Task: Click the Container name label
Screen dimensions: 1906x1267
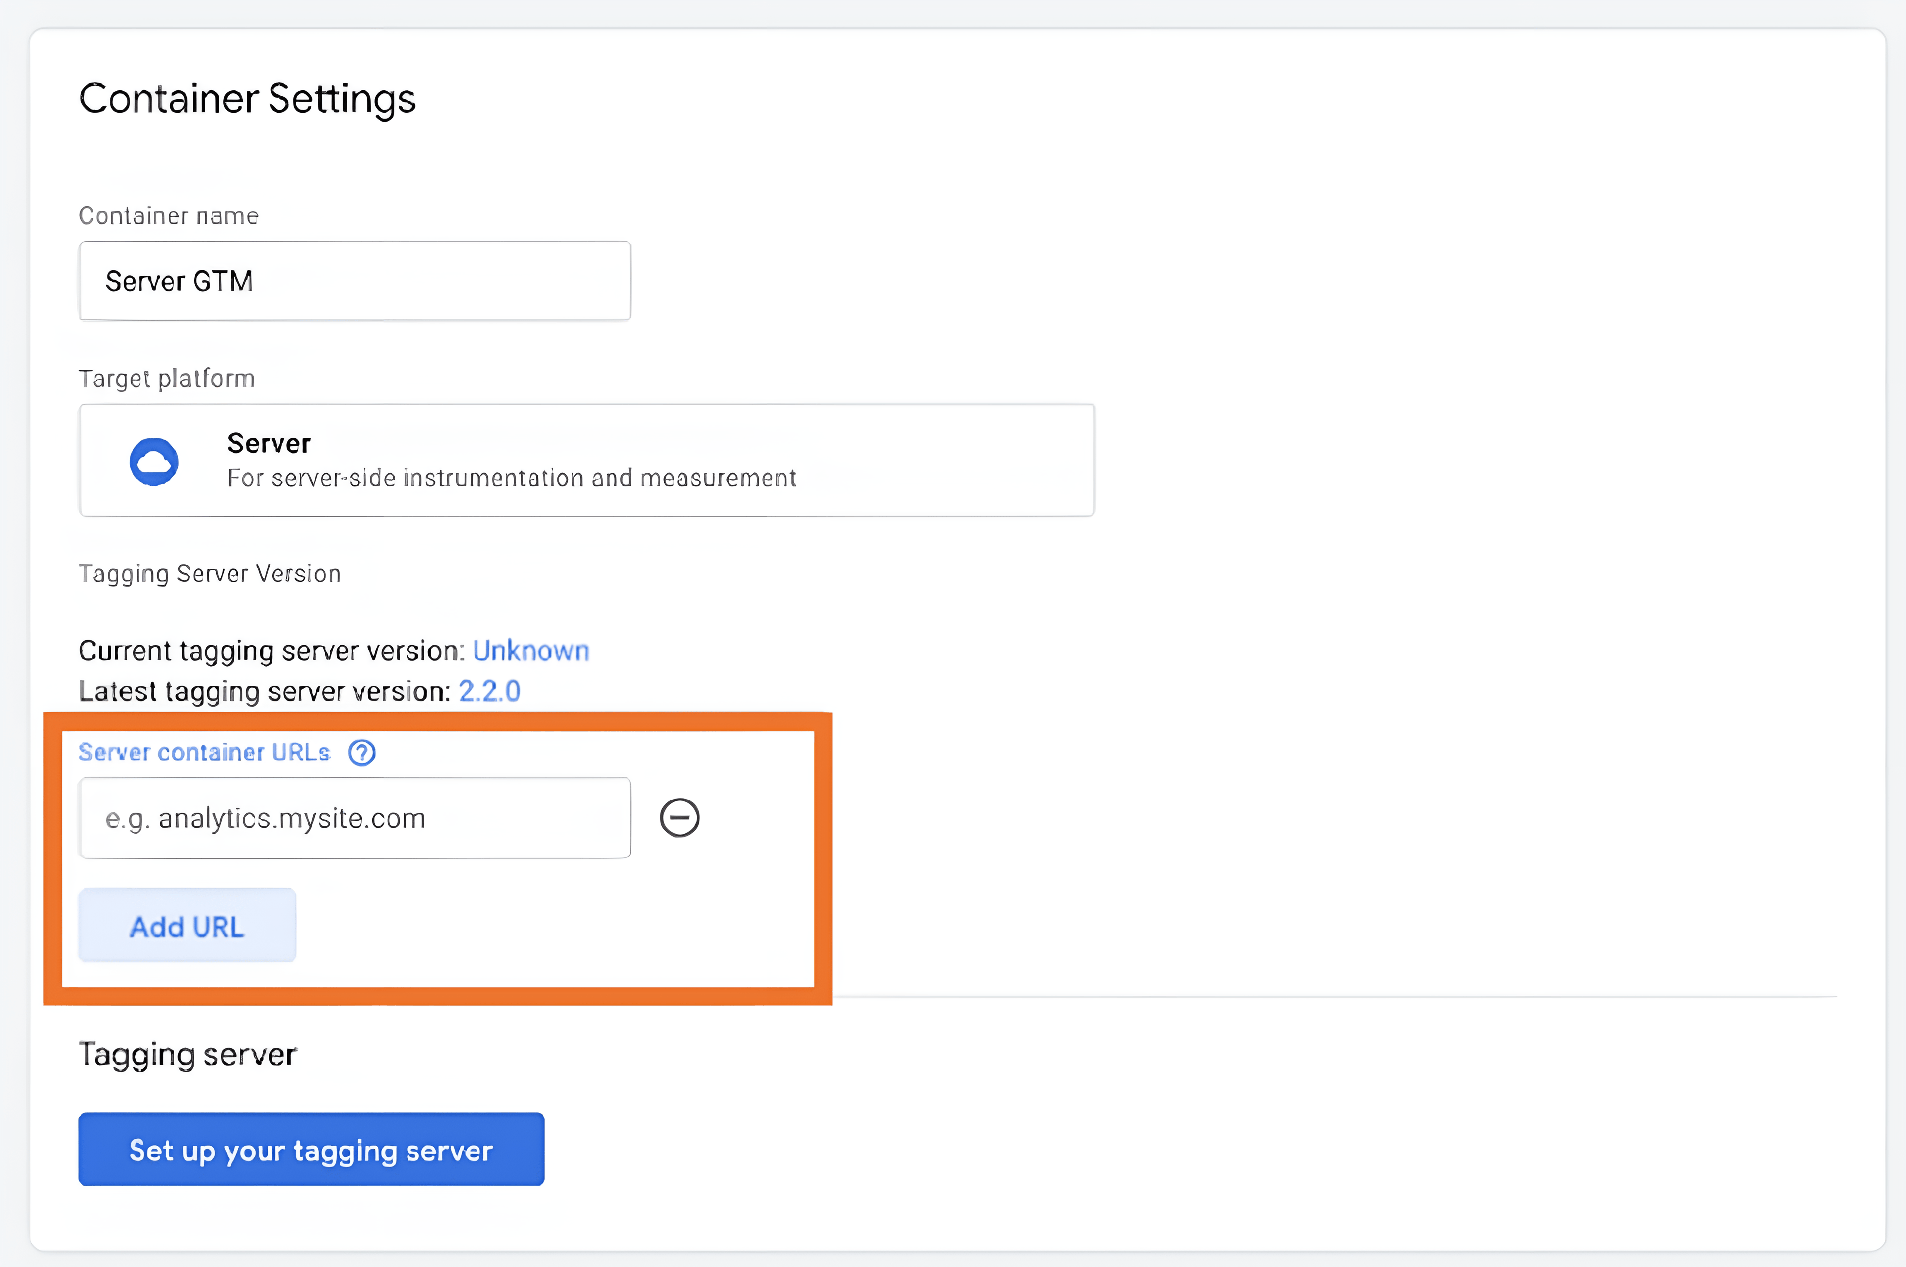Action: pos(169,216)
